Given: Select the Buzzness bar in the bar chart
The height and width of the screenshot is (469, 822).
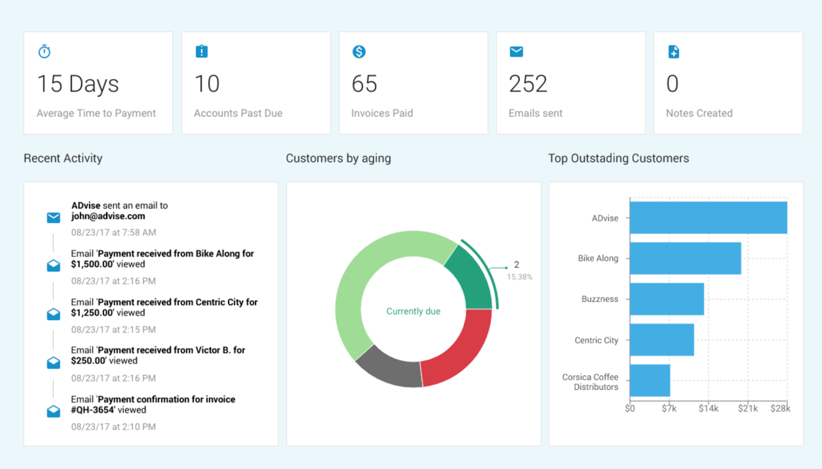Looking at the screenshot, I should coord(667,299).
